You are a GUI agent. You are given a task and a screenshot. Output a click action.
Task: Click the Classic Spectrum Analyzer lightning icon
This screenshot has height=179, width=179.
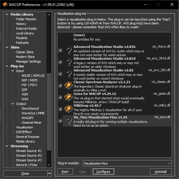69,86
